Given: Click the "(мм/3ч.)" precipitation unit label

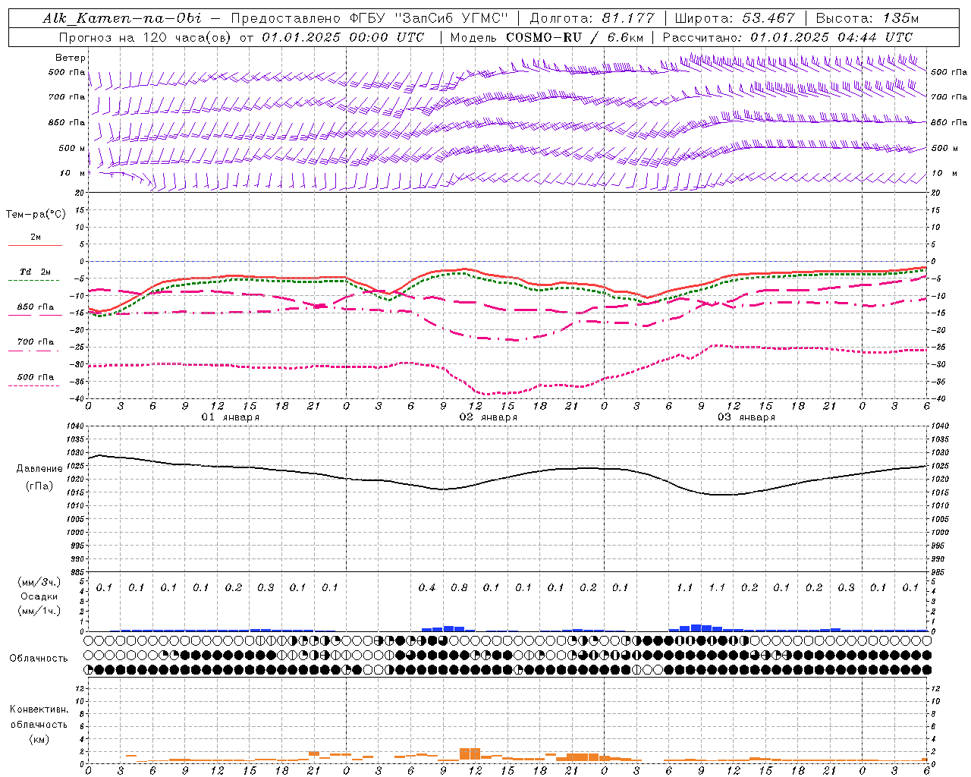Looking at the screenshot, I should [x=39, y=582].
